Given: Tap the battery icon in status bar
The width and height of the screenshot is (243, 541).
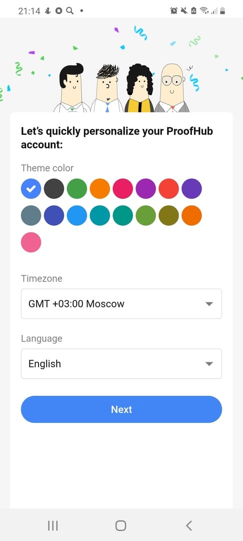Looking at the screenshot, I should coord(222,11).
